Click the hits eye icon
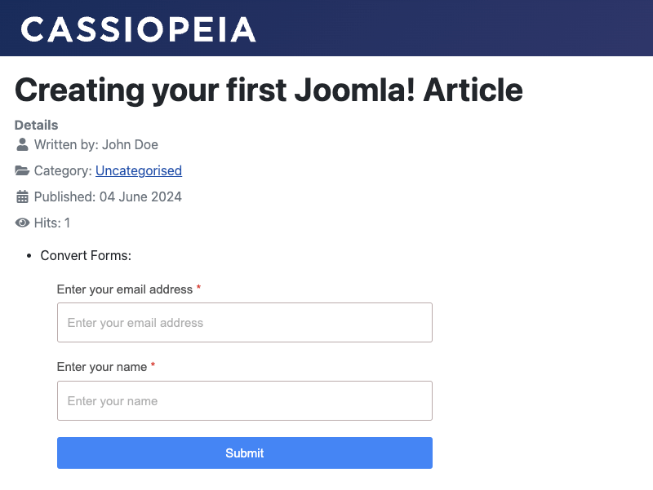This screenshot has height=490, width=653. pos(22,223)
